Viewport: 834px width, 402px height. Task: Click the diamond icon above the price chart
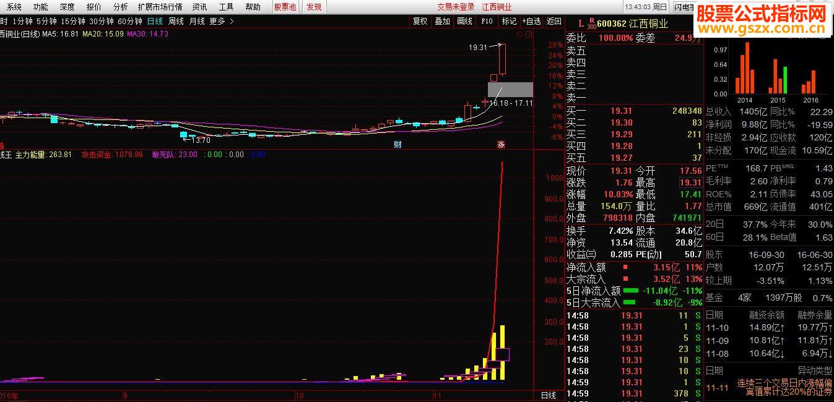coord(519,33)
